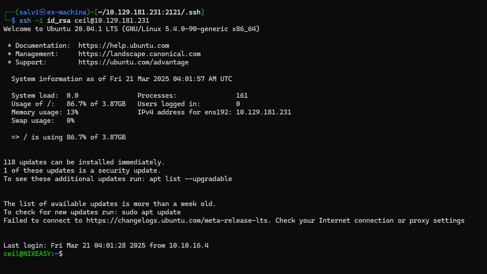Click the Swap usage 0% value

point(71,121)
